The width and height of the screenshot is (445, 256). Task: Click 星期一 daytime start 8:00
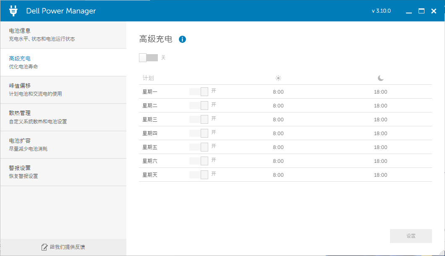click(x=278, y=92)
